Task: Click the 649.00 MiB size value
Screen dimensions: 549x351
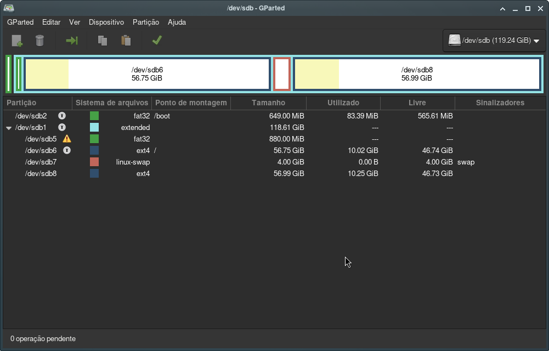Action: click(x=286, y=116)
